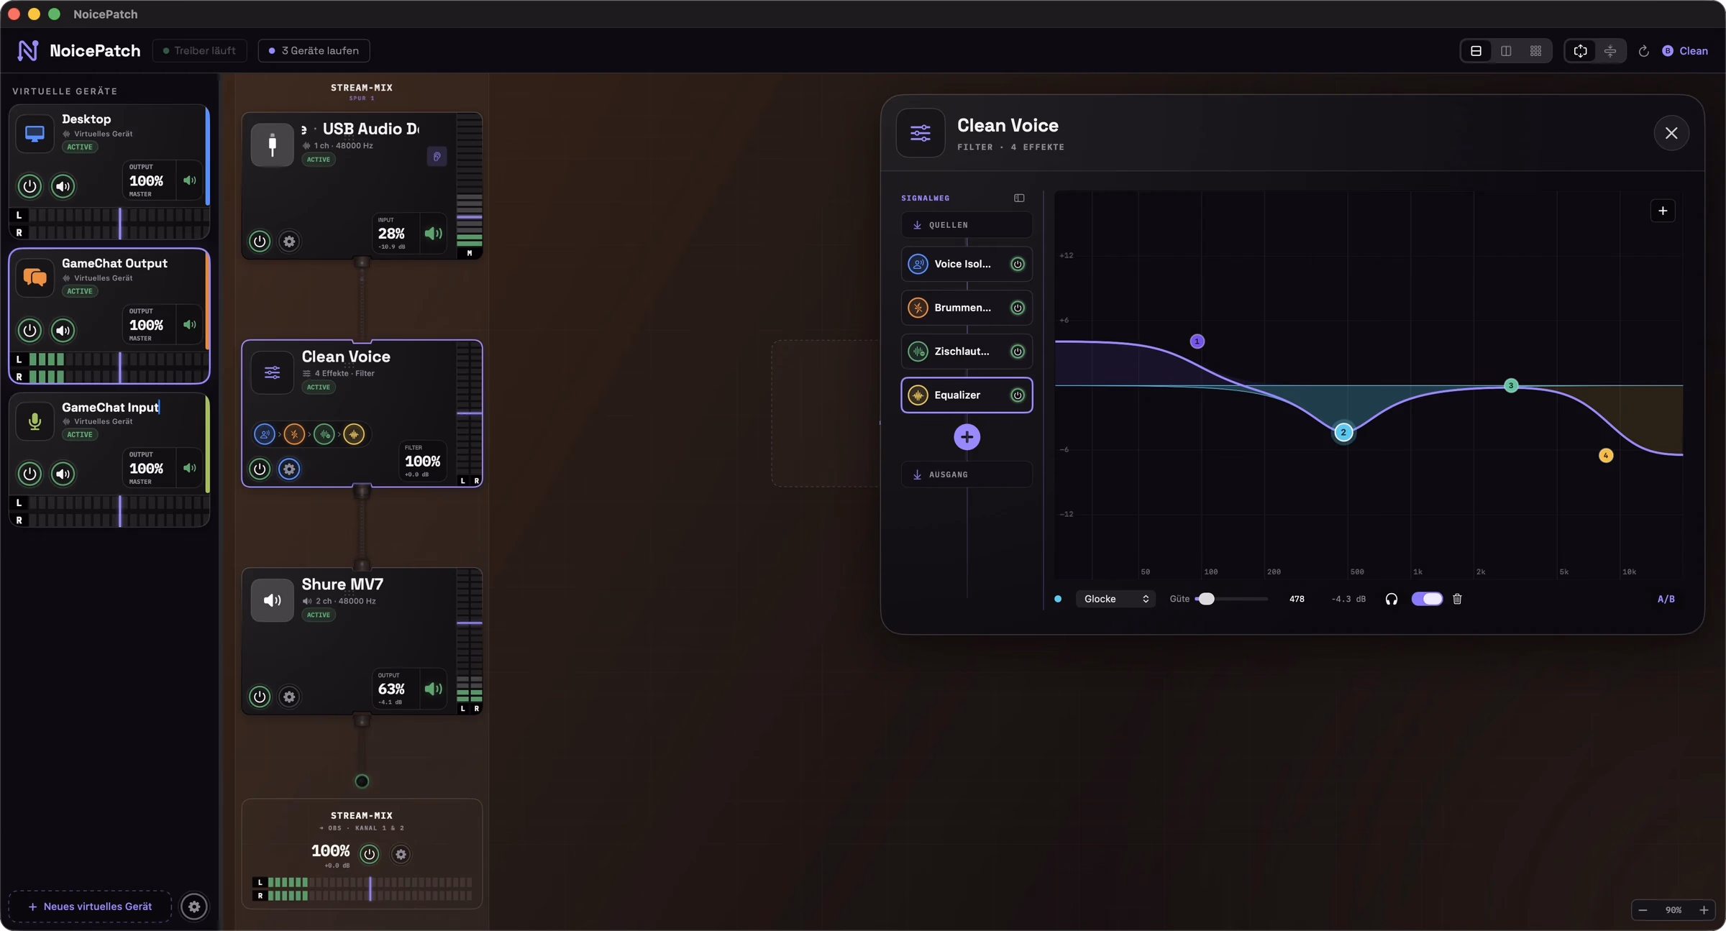Collapse the Signalweg panel icon
1726x931 pixels.
coord(1019,198)
